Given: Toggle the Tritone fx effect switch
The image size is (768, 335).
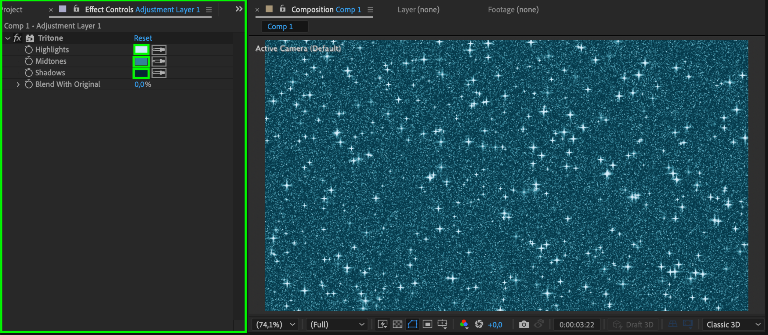Looking at the screenshot, I should 17,38.
